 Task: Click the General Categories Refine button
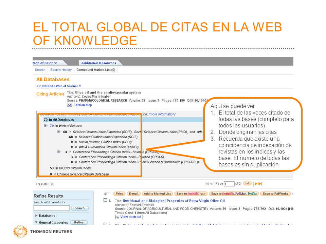pyautogui.click(x=79, y=222)
